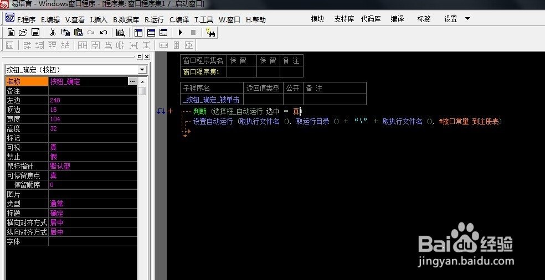
Task: Click the _按钮_确定_被单击 subroutine name cell
Action: coord(212,100)
